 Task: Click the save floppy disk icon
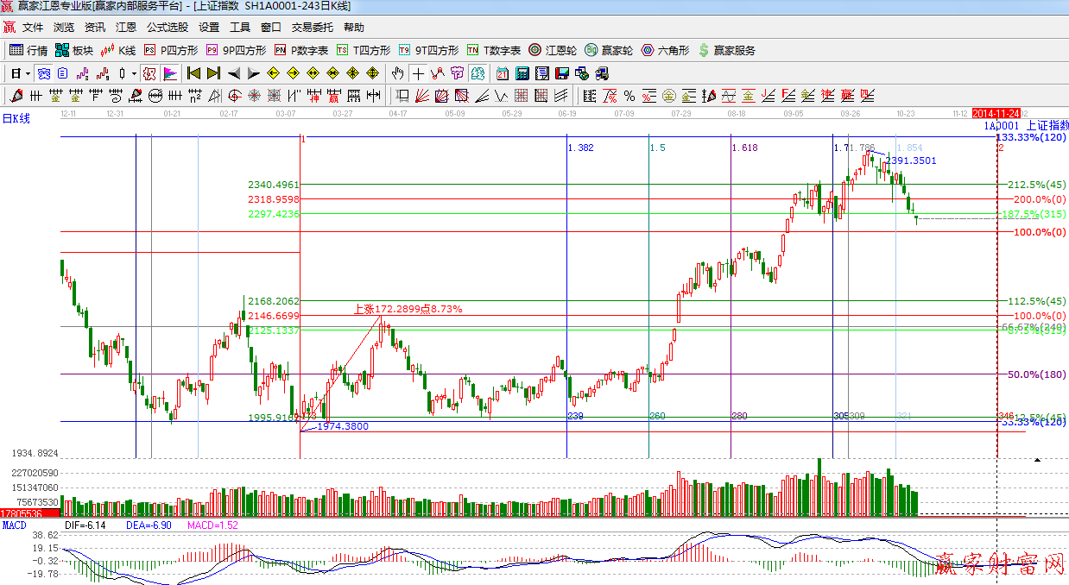[562, 73]
